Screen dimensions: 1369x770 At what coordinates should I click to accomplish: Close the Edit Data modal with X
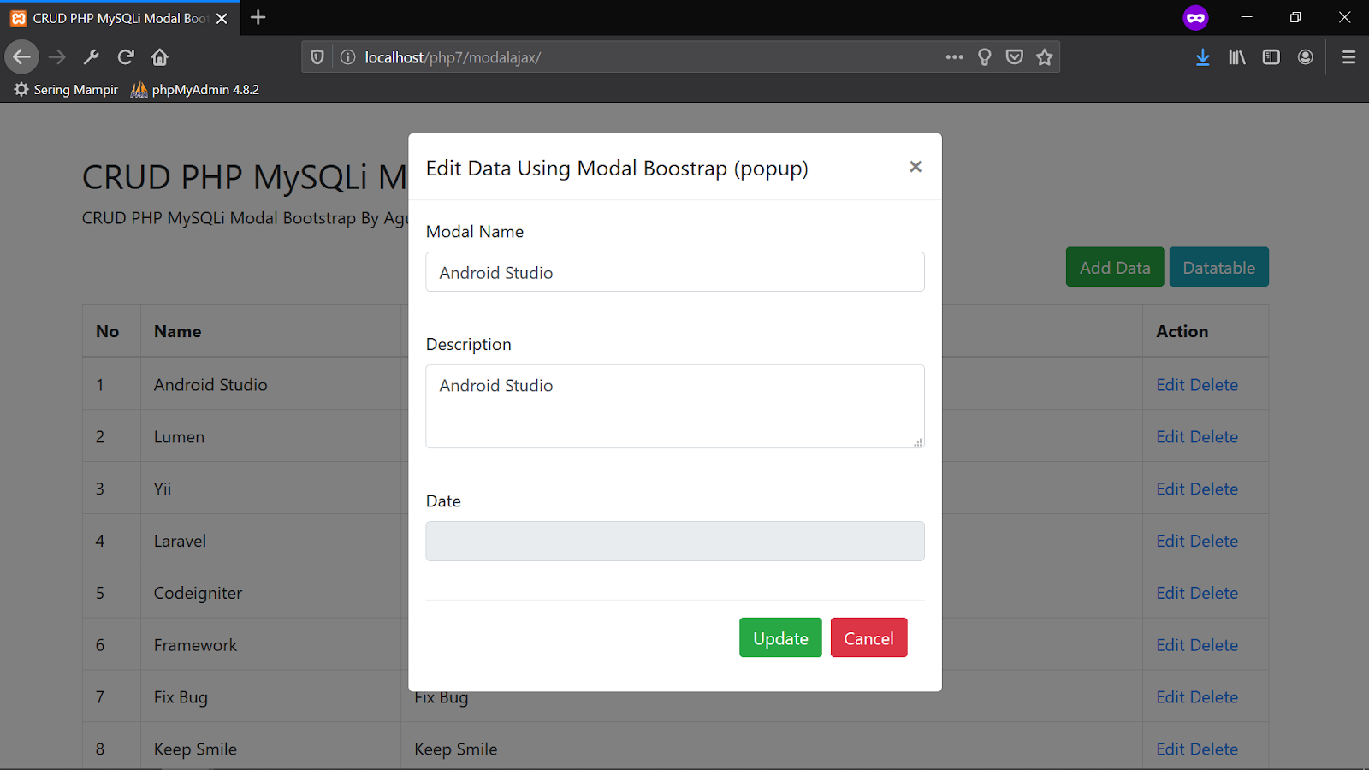coord(916,167)
